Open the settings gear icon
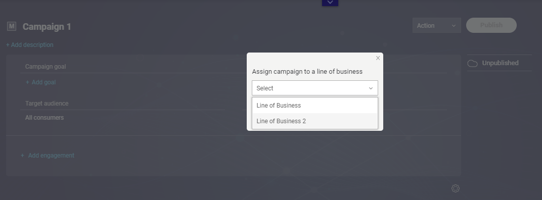The image size is (542, 200). pos(455,188)
